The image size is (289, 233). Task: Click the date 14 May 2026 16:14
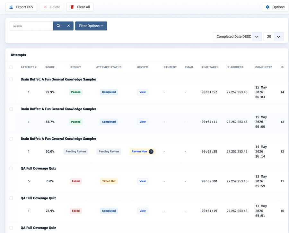point(261,151)
